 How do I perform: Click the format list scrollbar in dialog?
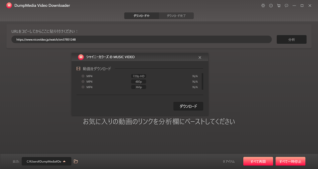(x=202, y=82)
